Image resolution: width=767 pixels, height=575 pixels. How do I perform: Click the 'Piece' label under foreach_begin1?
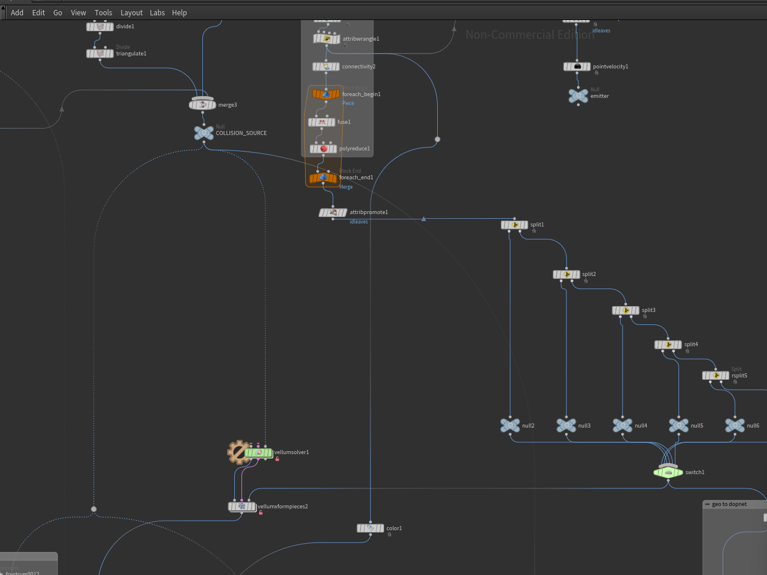click(x=348, y=103)
